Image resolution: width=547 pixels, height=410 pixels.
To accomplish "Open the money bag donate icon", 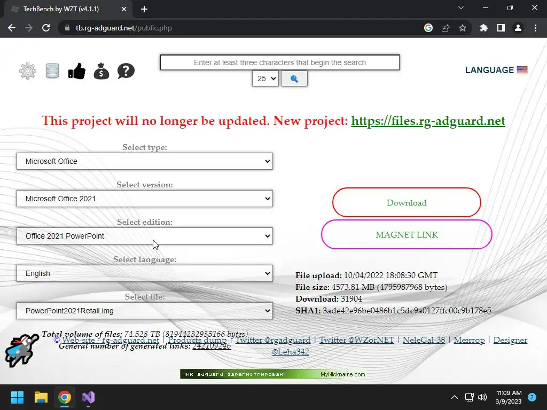I will click(x=101, y=71).
